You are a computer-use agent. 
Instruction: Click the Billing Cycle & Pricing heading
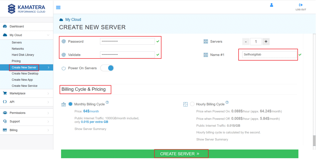pyautogui.click(x=84, y=89)
